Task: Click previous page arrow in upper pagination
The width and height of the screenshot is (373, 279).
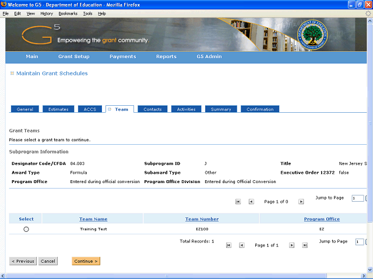Action: pos(251,202)
